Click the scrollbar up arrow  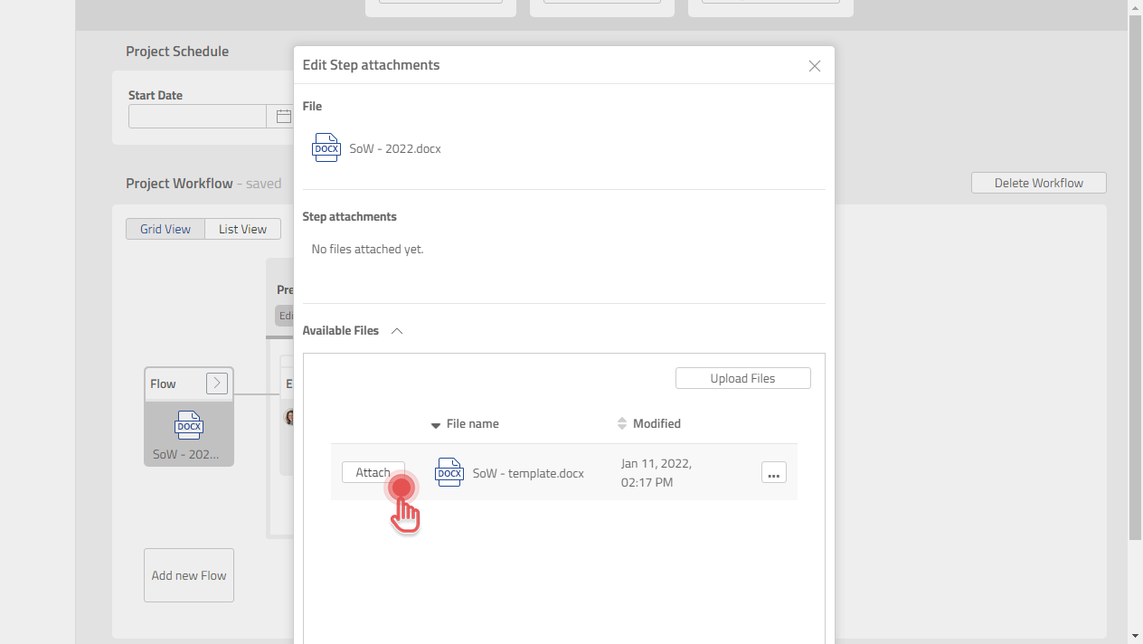click(1135, 7)
